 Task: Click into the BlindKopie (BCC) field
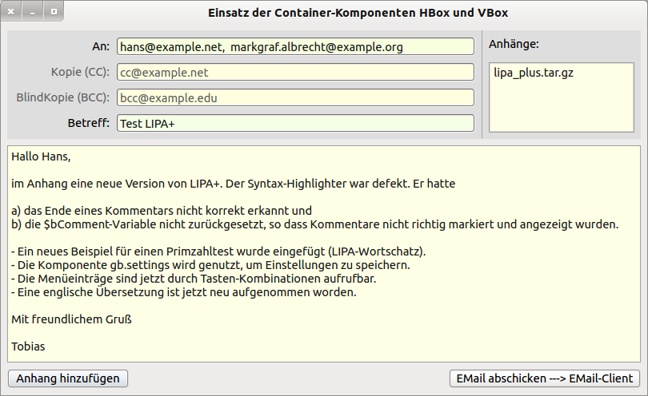point(294,98)
